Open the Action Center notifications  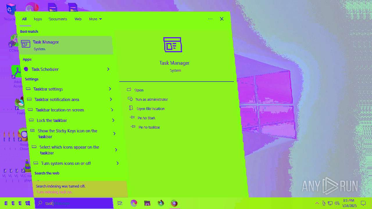(x=363, y=203)
